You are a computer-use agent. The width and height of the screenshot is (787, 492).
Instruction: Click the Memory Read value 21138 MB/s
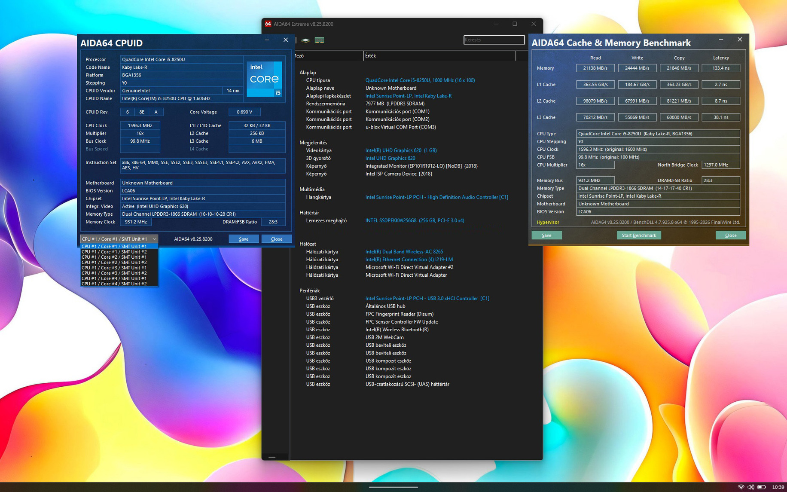595,68
